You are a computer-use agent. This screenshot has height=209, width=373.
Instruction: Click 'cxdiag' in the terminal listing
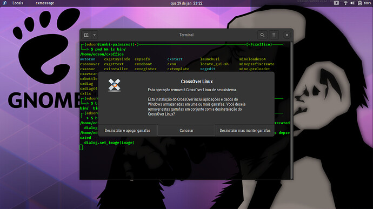(86, 84)
